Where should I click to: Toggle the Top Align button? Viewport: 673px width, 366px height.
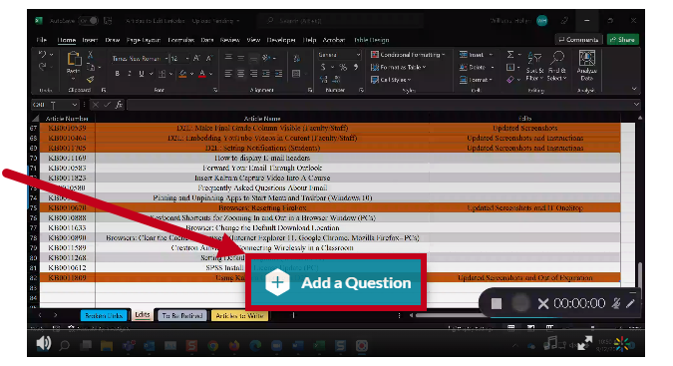228,58
